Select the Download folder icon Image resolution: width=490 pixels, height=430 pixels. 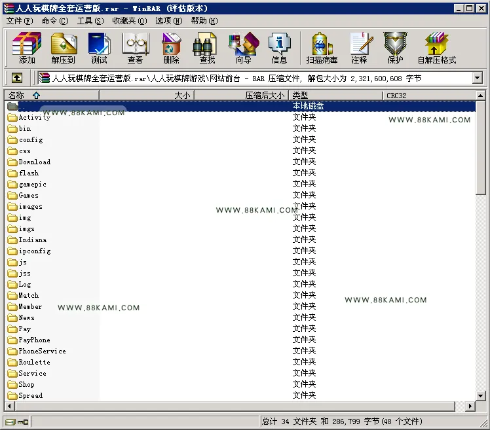(12, 162)
